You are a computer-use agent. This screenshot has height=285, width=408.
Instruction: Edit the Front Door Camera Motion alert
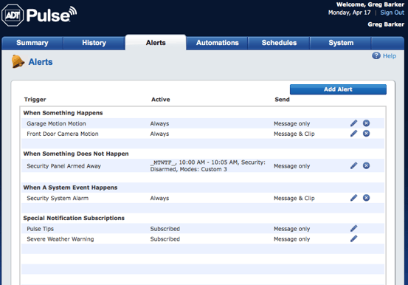[353, 134]
